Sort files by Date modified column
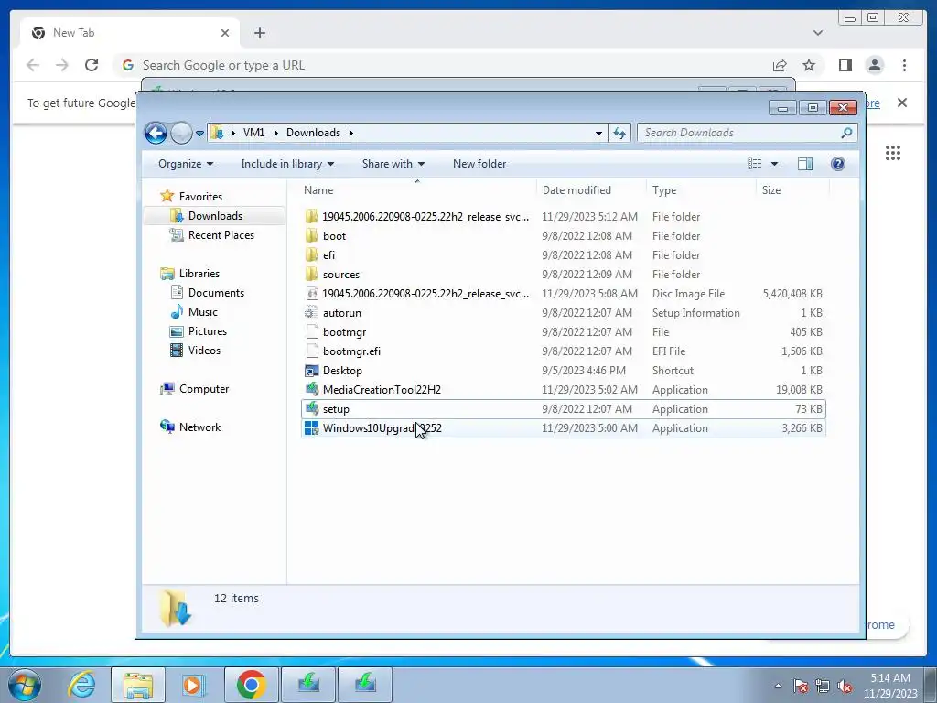The width and height of the screenshot is (937, 703). point(591,190)
